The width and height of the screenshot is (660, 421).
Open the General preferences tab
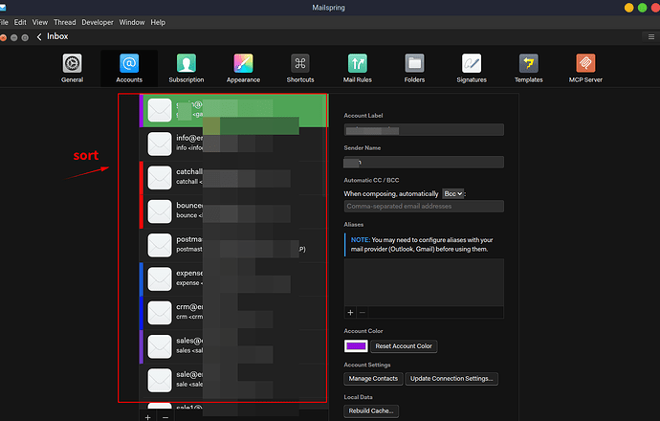click(72, 68)
